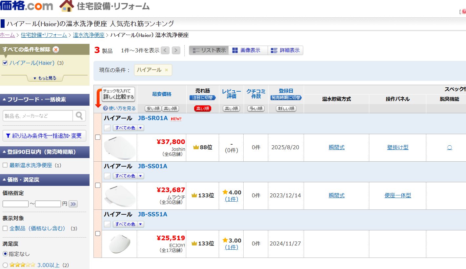The image size is (466, 269).
Task: Collapse the フリーワード・一括検索 section
Action: click(x=45, y=99)
